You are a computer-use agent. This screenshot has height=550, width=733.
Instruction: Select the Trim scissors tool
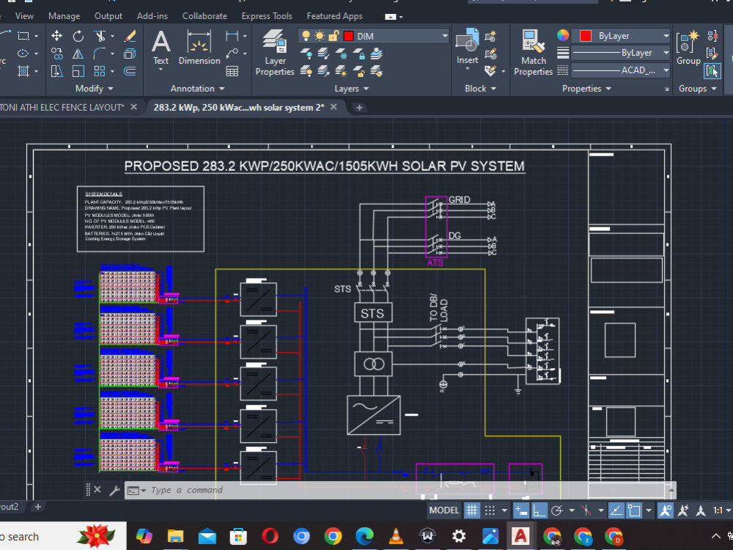[x=100, y=36]
